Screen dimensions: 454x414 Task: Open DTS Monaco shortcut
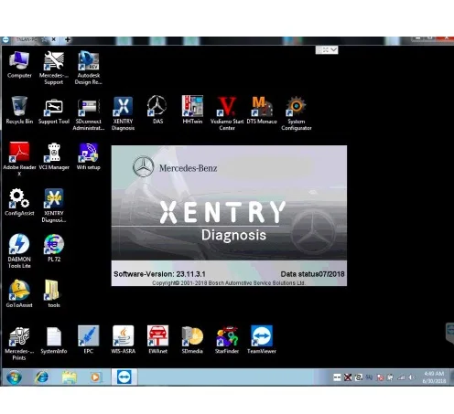(x=262, y=110)
